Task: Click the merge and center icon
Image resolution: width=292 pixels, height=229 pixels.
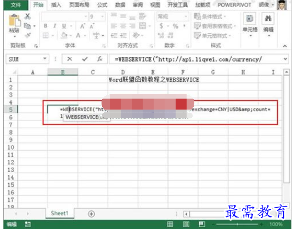Action: tap(143, 26)
